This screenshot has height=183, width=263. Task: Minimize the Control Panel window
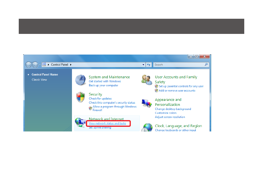[191, 56]
